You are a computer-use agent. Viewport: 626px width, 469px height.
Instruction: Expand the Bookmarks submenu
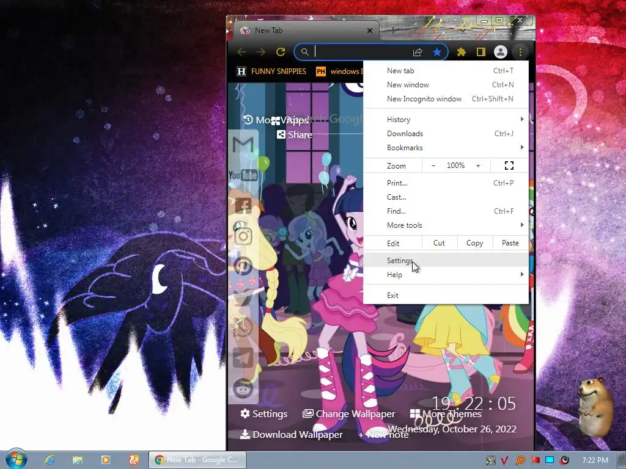(x=446, y=148)
